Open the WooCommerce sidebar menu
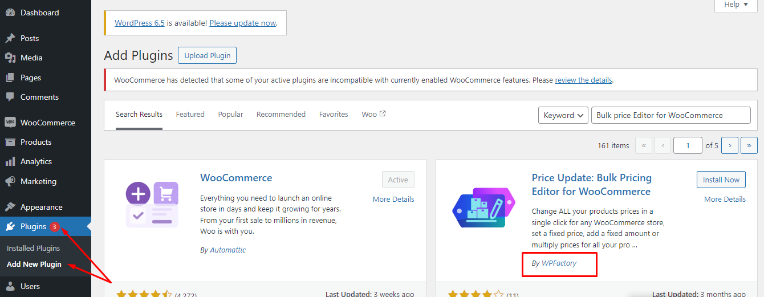Image resolution: width=764 pixels, height=297 pixels. pos(46,123)
